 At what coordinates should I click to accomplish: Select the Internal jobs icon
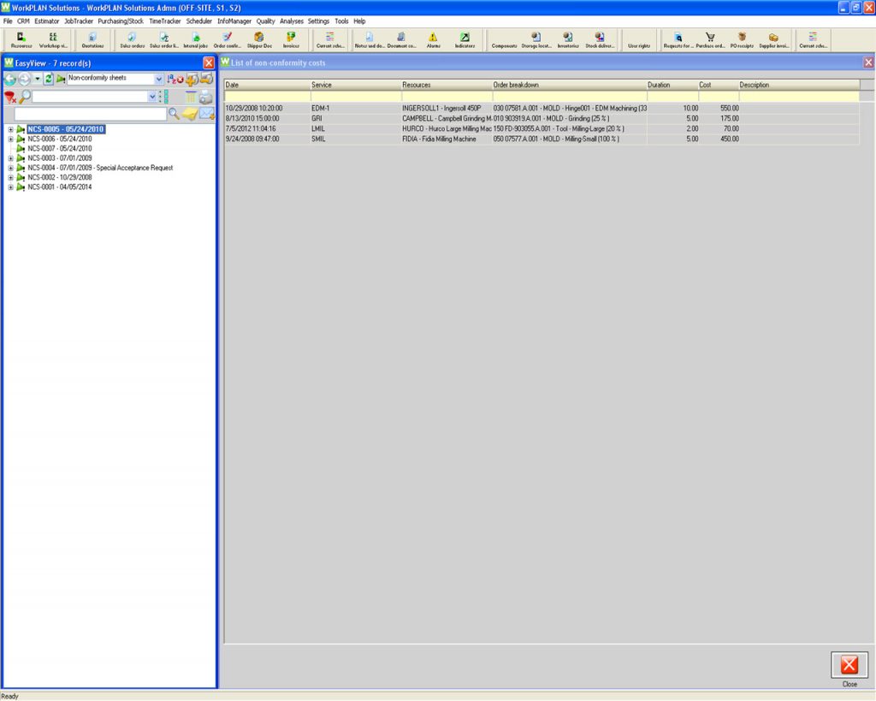[x=196, y=39]
